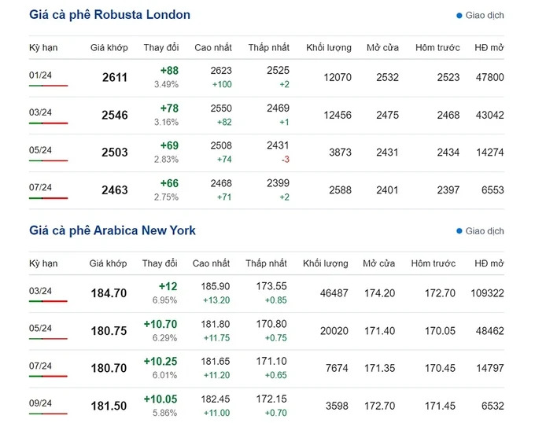
Task: Click the Robusta 01/24 matched price 2611
Action: click(x=115, y=78)
